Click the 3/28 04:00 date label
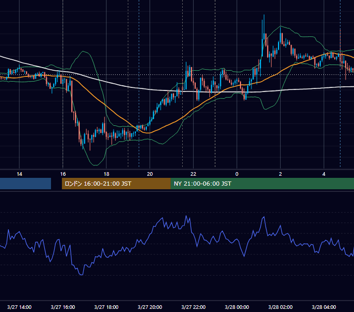Viewport: 354px width, 312px height. pyautogui.click(x=324, y=307)
